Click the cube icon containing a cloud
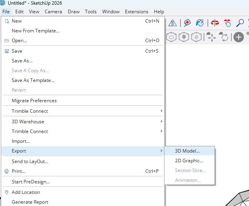 coord(171,37)
